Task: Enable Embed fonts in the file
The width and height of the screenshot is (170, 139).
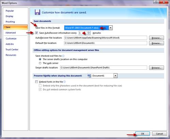Action: [x=36, y=82]
